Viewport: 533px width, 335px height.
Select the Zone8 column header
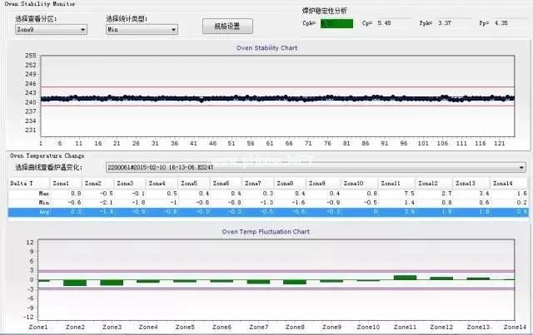coord(290,183)
